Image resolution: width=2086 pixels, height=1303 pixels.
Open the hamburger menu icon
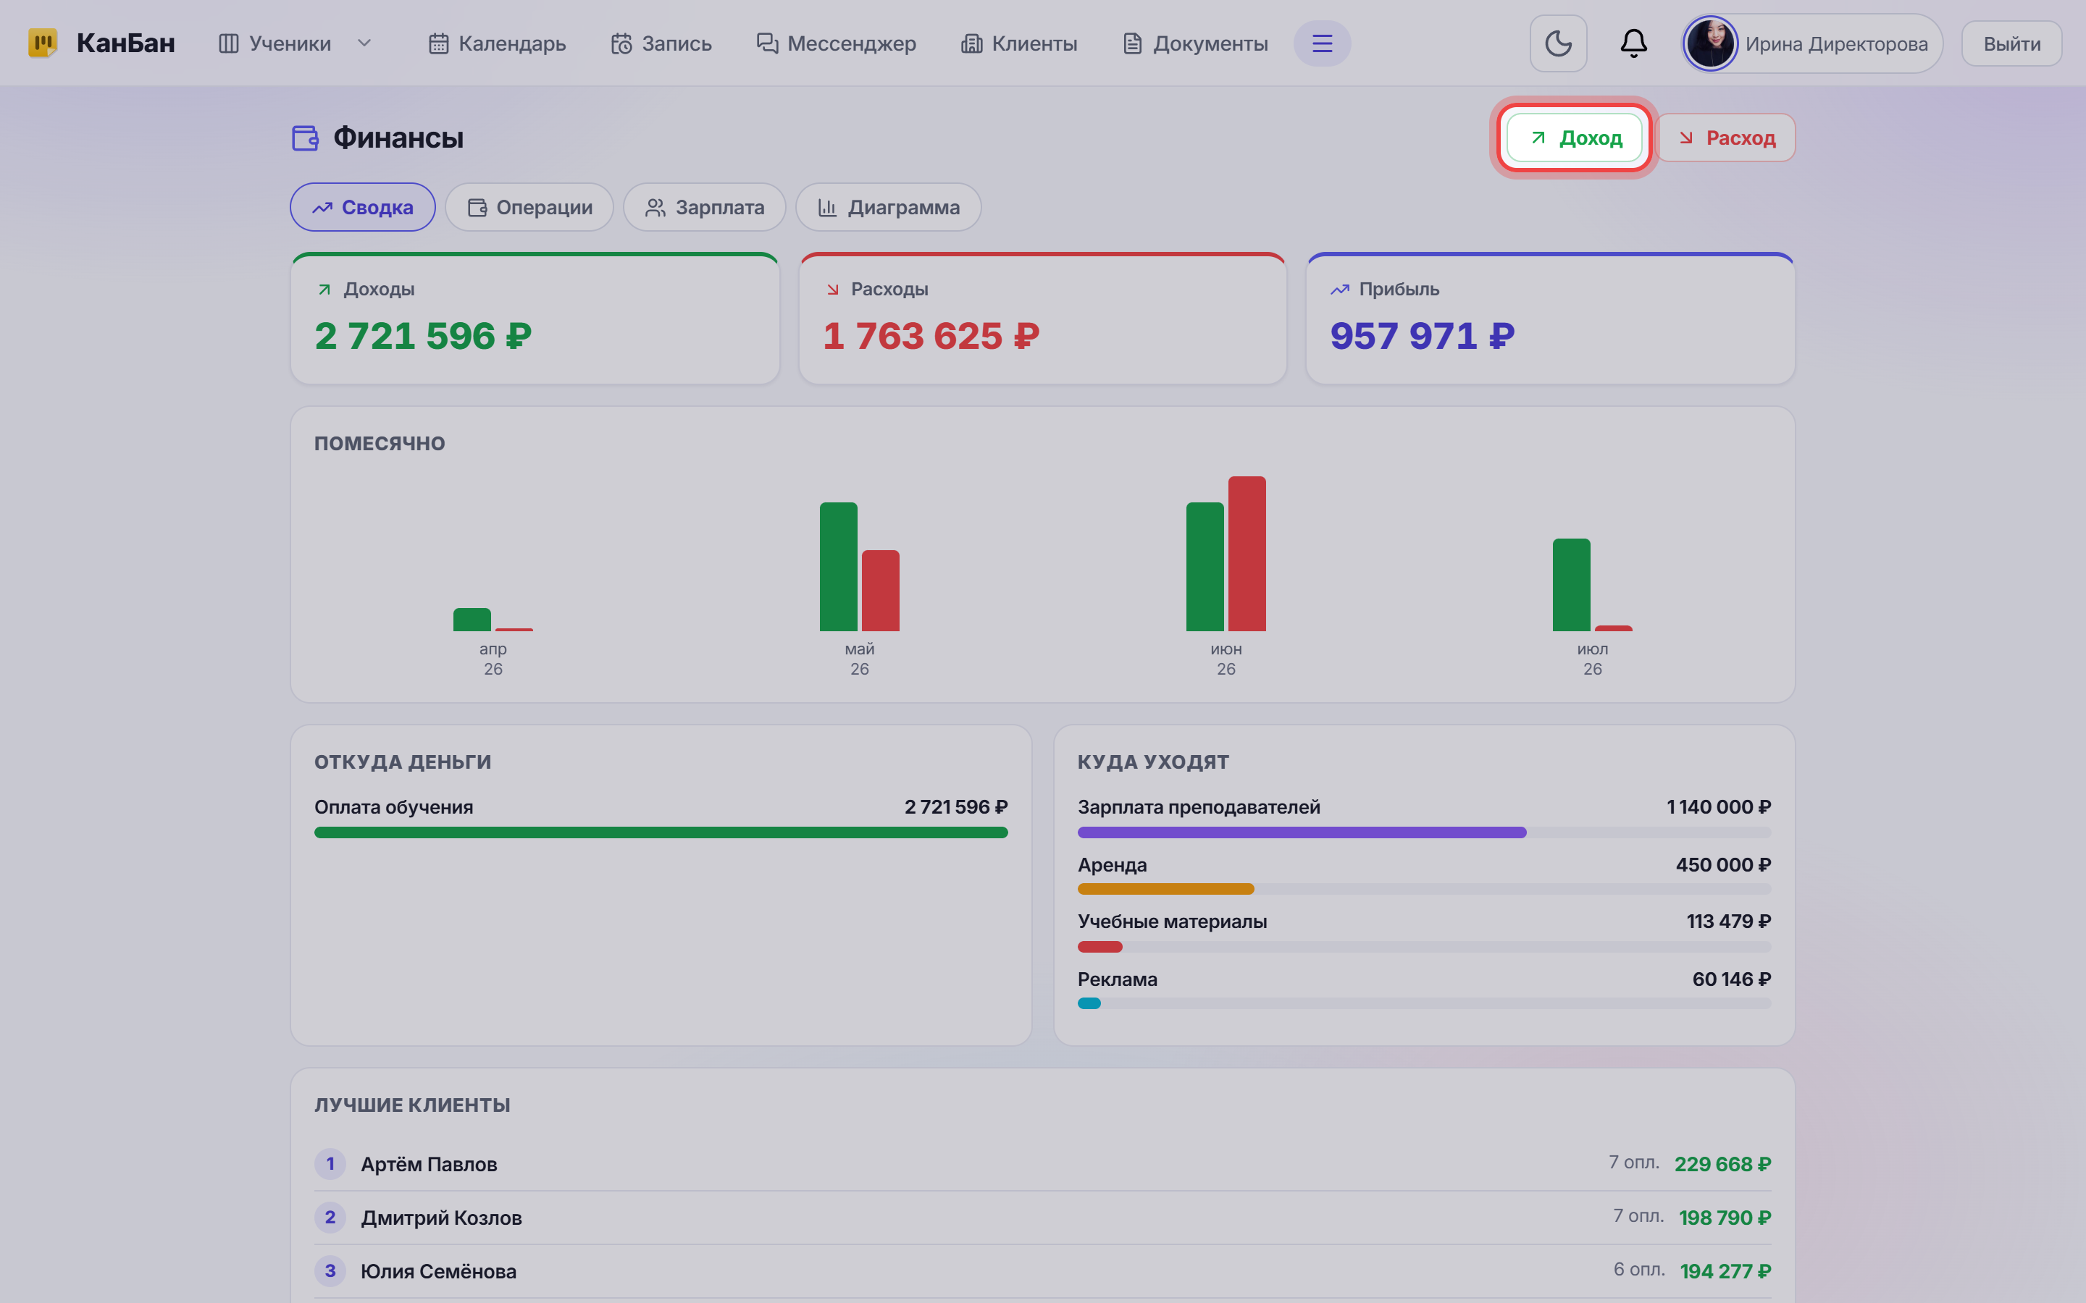(1321, 43)
